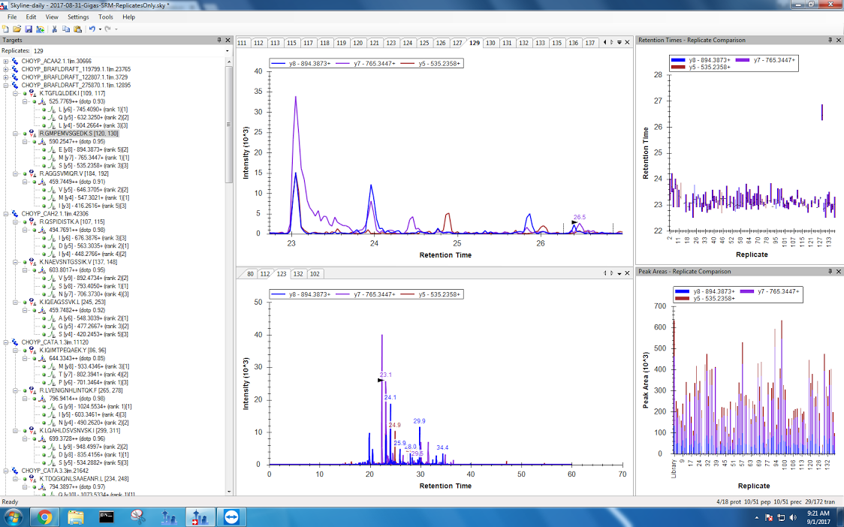
Task: Click the Open file folder icon
Action: point(17,29)
